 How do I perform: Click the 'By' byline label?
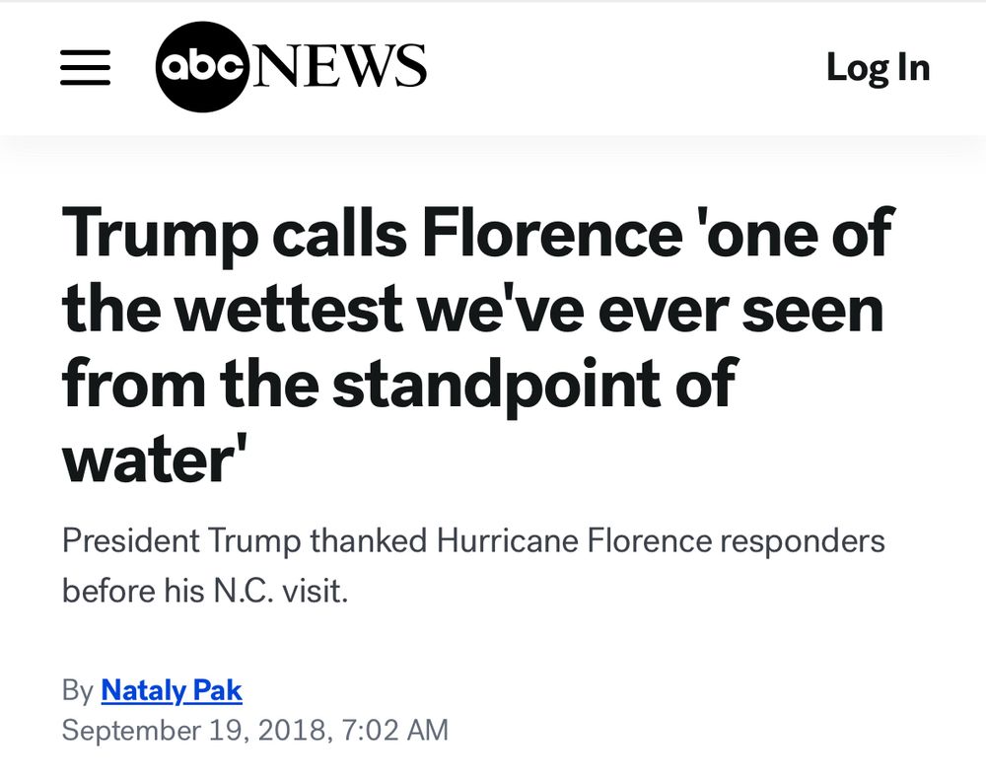(77, 690)
